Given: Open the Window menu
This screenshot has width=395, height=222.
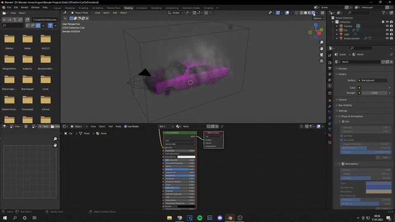Looking at the screenshot, I should point(35,7).
